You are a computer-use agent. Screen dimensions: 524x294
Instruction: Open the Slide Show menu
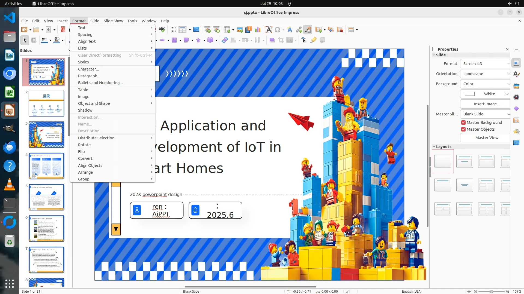pyautogui.click(x=113, y=21)
